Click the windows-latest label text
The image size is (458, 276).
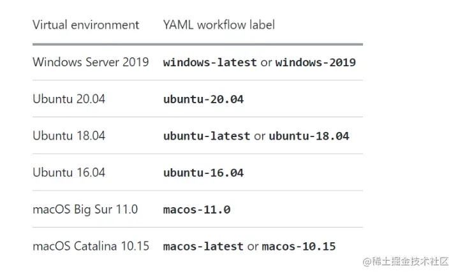(210, 63)
